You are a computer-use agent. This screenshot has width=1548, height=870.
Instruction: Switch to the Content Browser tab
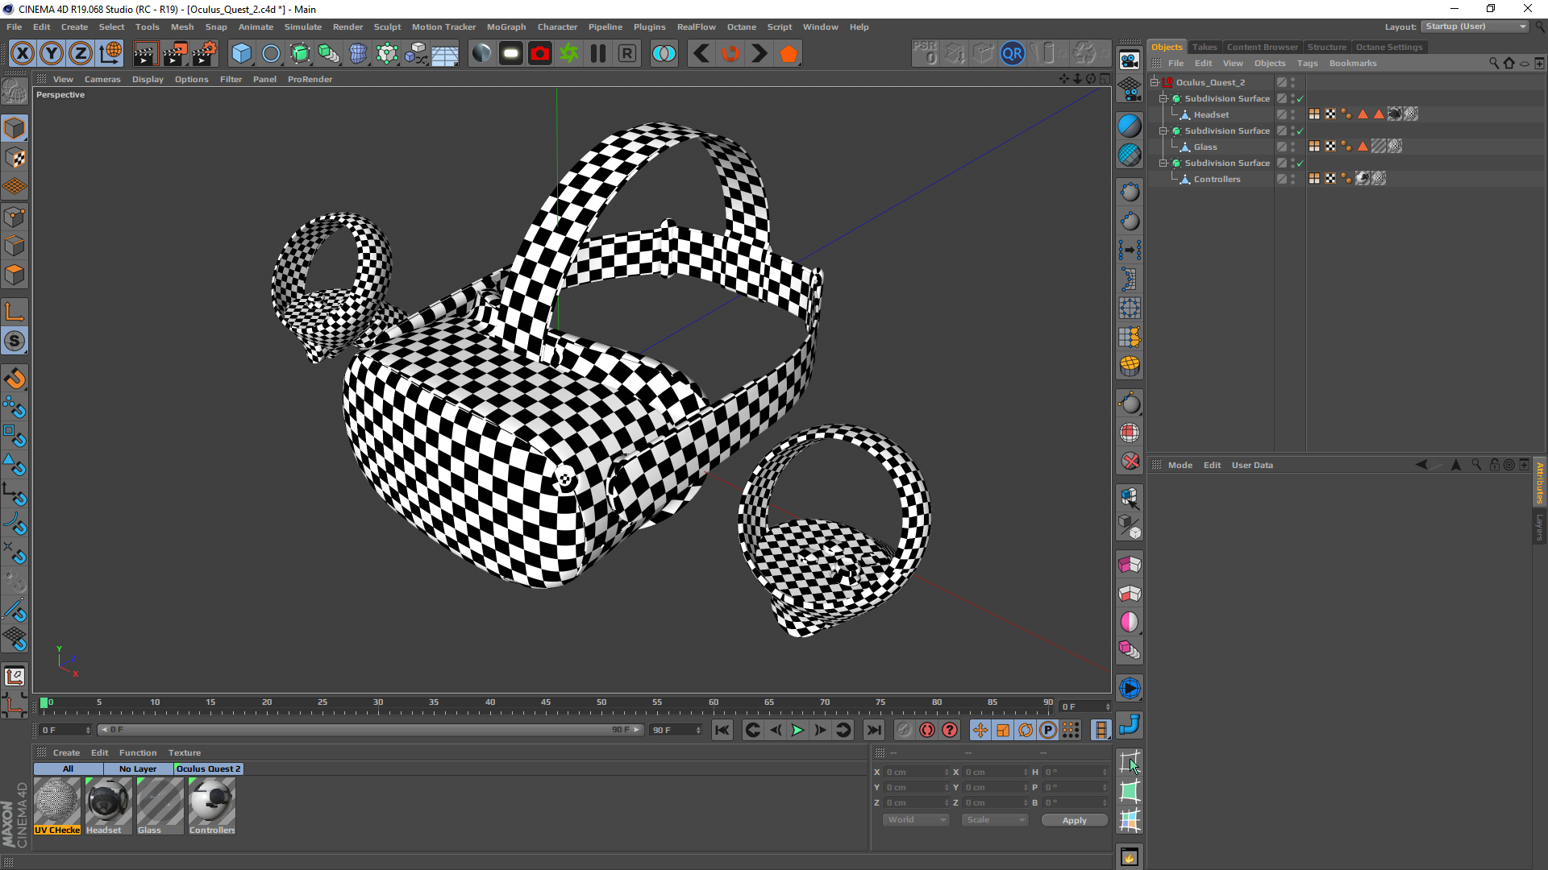[1262, 47]
